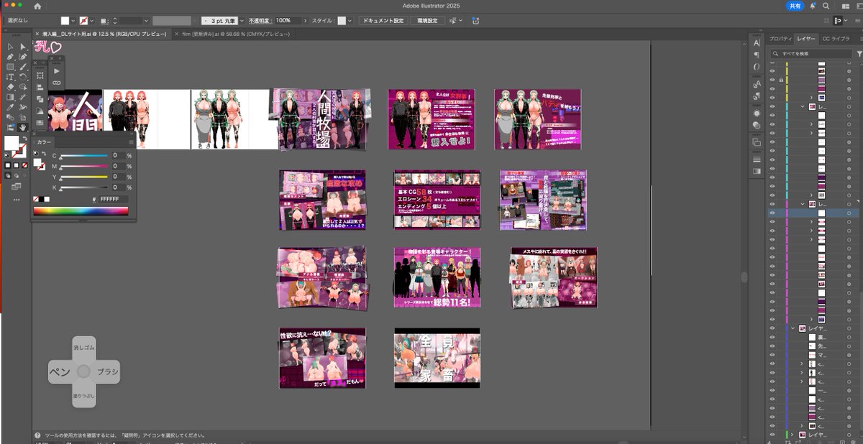
Task: Click the ドキュメント設定 button
Action: click(x=383, y=21)
